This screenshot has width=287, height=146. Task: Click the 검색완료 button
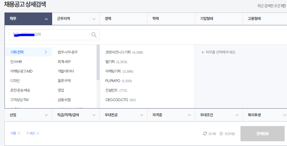263,134
